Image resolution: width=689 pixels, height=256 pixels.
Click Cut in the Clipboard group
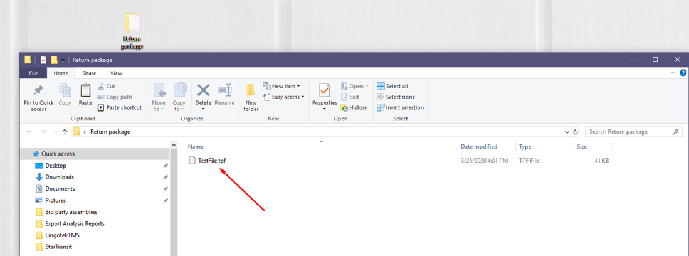click(x=107, y=86)
